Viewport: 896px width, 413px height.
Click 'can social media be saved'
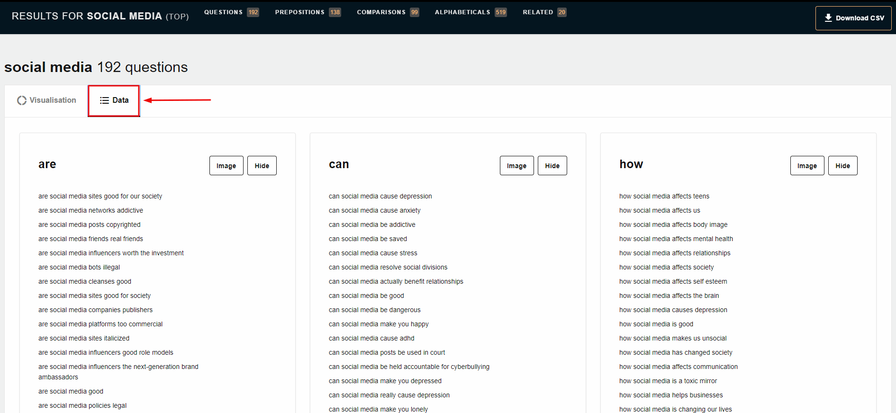click(x=368, y=239)
